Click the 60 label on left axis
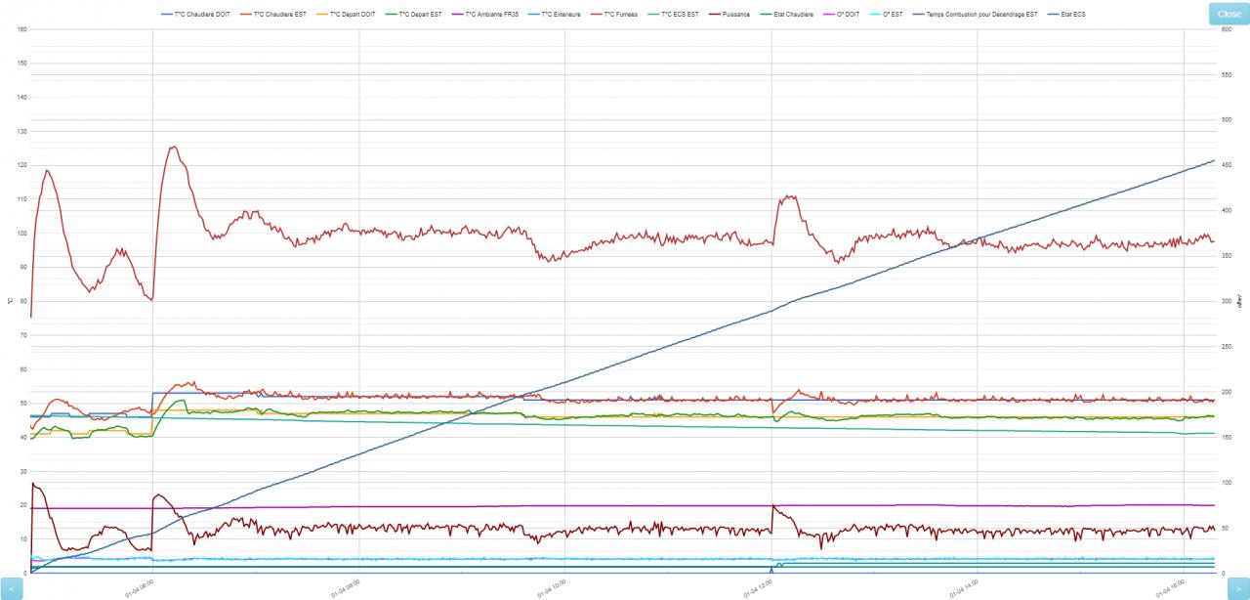The height and width of the screenshot is (600, 1250). point(24,369)
